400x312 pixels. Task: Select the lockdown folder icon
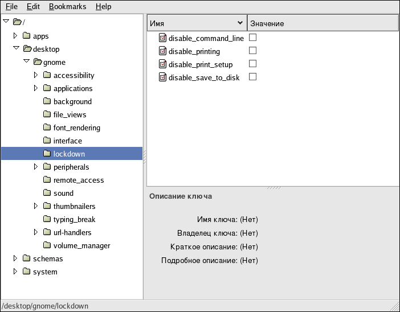click(x=47, y=154)
